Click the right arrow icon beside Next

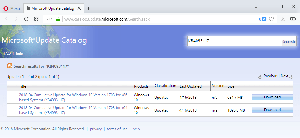coord(291,77)
